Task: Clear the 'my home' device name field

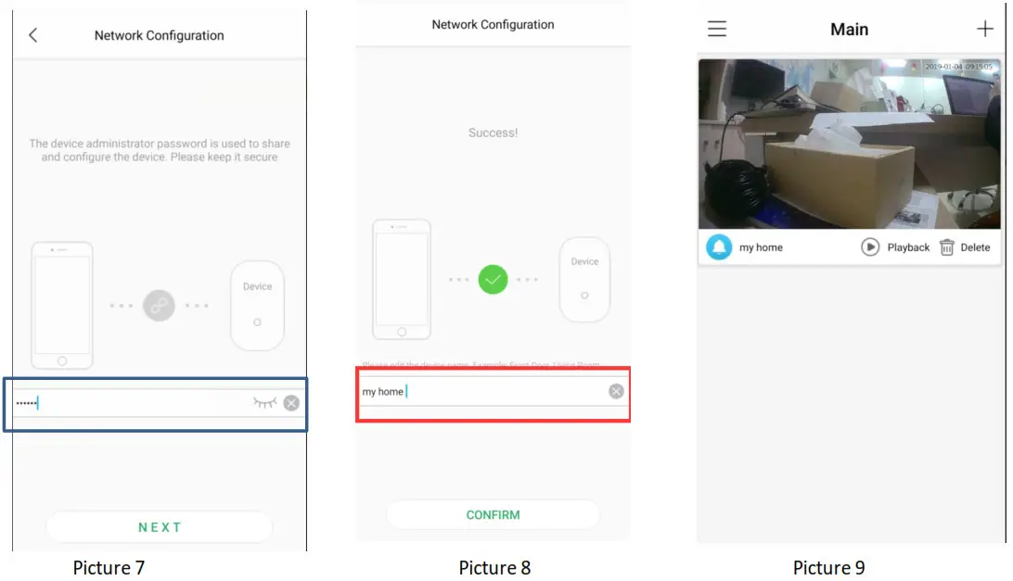Action: pos(616,391)
